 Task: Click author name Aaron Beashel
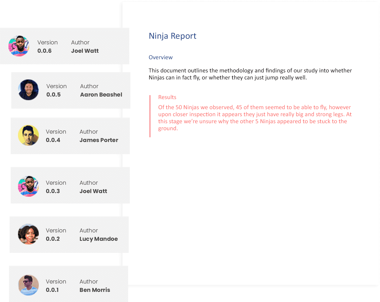101,95
